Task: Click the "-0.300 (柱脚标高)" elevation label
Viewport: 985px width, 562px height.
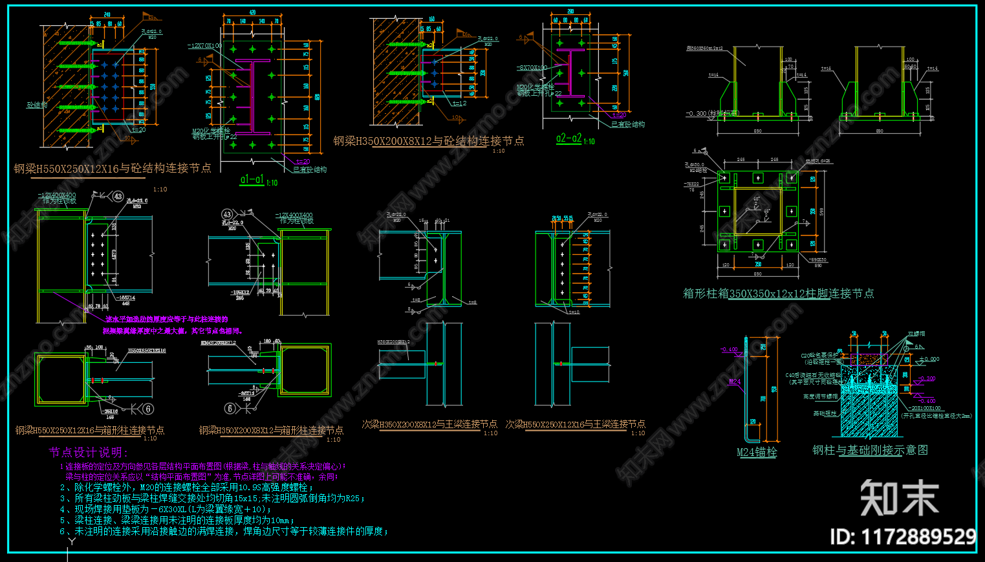Action: 713,114
